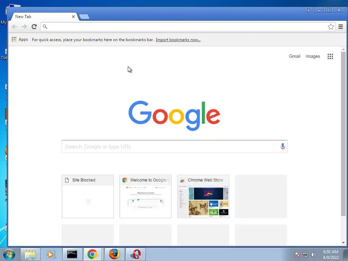Screen dimensions: 348x261
Task: Switch to the Command Prompt taskbar window
Action: tap(72, 254)
